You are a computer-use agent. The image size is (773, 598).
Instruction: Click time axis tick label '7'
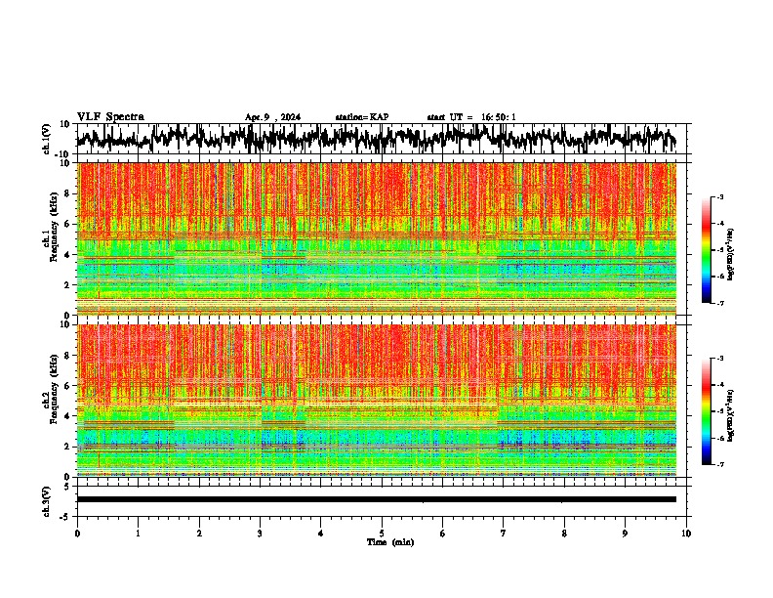click(x=504, y=534)
